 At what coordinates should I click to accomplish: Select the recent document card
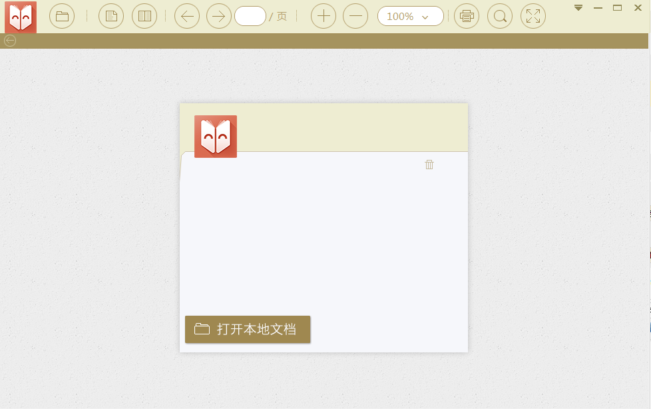tap(324, 228)
